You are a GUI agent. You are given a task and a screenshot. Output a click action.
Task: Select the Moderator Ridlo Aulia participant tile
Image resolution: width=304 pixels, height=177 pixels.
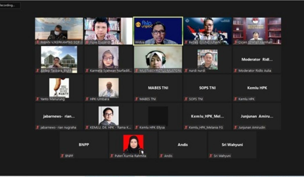(257, 60)
